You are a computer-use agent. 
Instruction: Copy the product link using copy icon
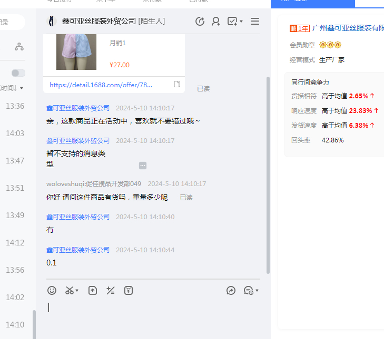coord(177,85)
